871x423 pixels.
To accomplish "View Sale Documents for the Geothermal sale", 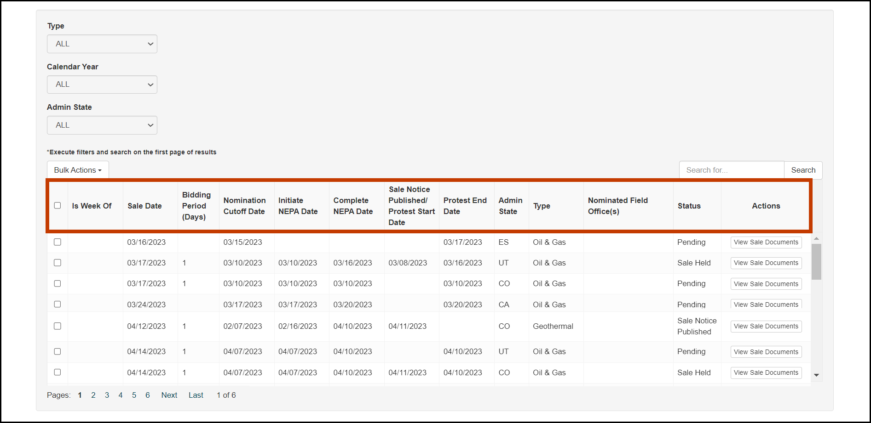I will click(x=766, y=326).
